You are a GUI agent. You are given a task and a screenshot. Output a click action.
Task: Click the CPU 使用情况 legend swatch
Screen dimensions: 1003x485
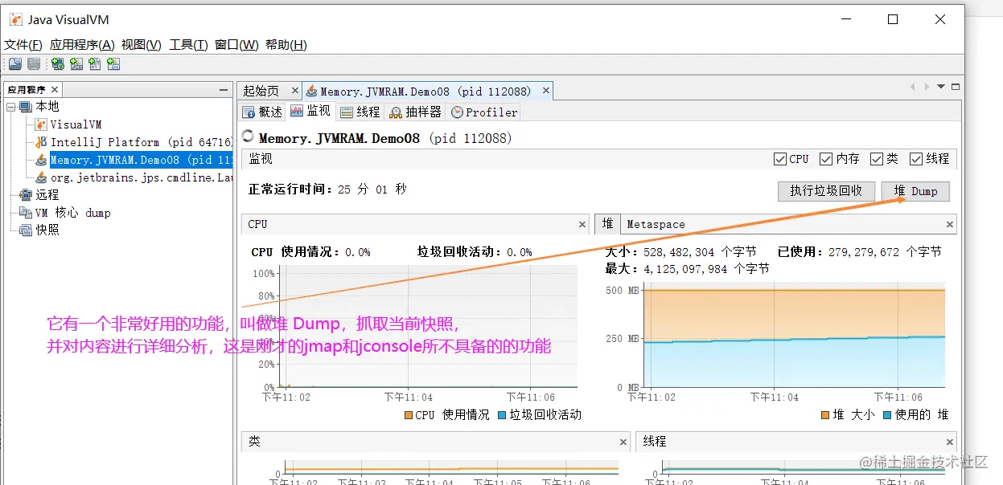coord(408,415)
